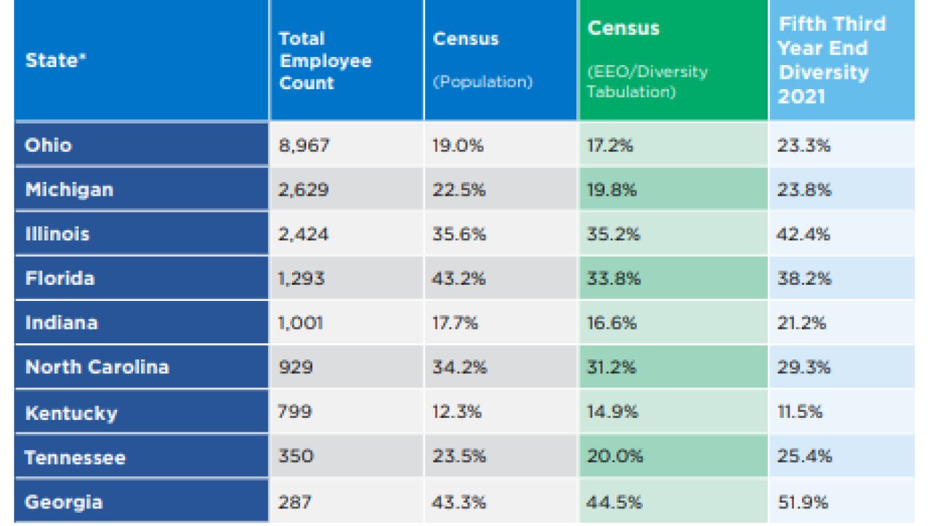Select the Kentucky state cell
935x526 pixels.
tap(142, 412)
